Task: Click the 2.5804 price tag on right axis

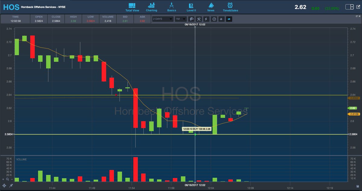Action: (353, 134)
